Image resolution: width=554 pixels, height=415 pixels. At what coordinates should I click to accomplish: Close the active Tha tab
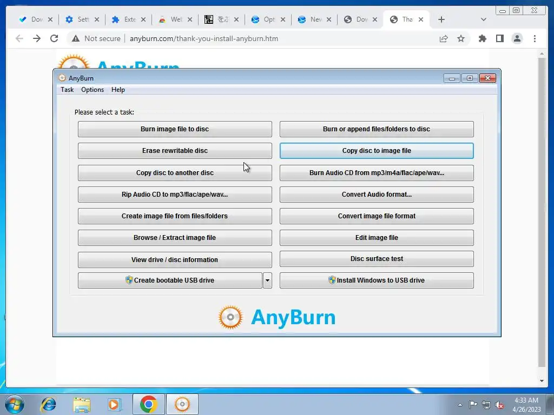pyautogui.click(x=421, y=19)
